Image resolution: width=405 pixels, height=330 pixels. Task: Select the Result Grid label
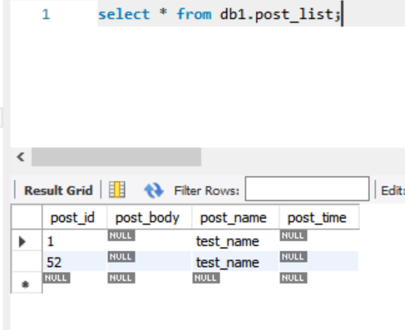coord(58,190)
